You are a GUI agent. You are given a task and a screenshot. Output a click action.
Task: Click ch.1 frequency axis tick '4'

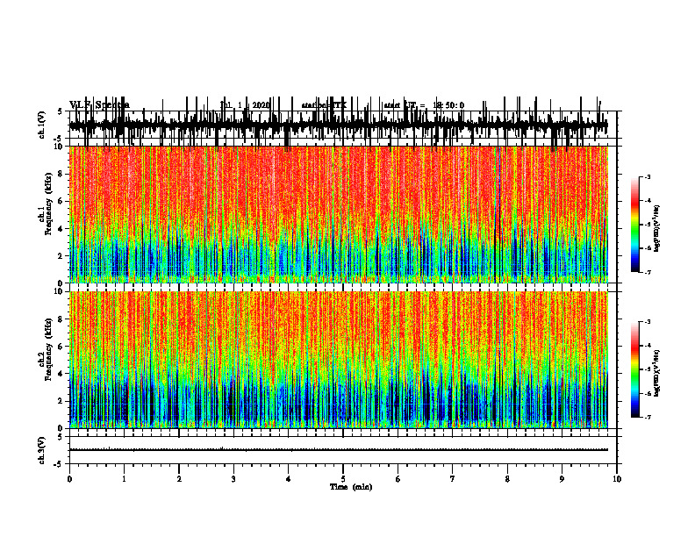(x=61, y=229)
